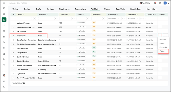Switch to the Orders tab
Viewport: 171px width, 92px height.
15,9
